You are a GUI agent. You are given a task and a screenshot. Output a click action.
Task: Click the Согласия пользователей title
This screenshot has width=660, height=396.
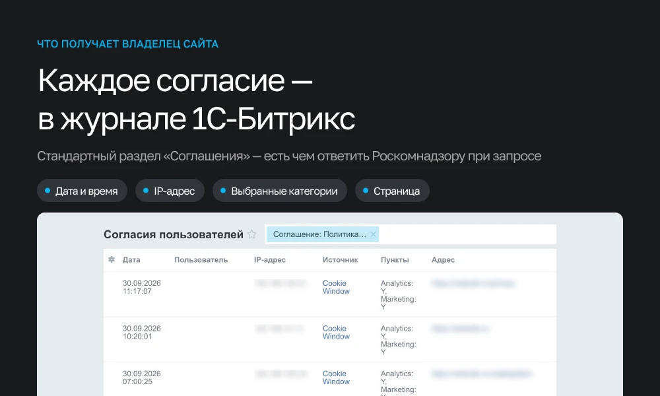(174, 234)
